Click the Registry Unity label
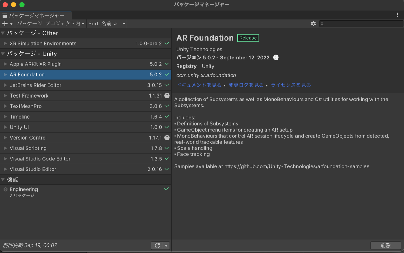The height and width of the screenshot is (253, 404). coord(195,66)
